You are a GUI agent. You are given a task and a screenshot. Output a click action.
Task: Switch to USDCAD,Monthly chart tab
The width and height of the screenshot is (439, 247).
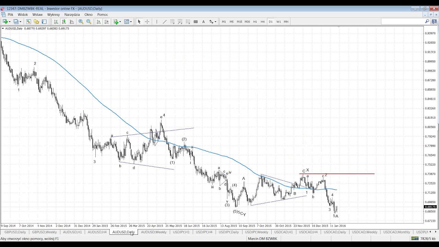click(396, 232)
